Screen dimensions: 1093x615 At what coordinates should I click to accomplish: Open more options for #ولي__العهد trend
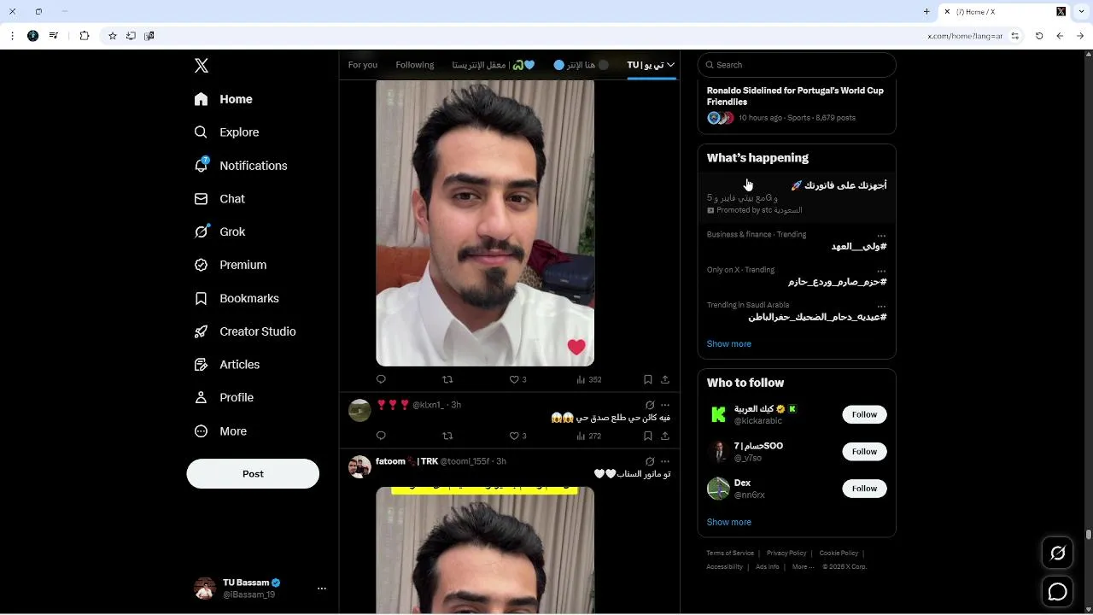point(881,235)
